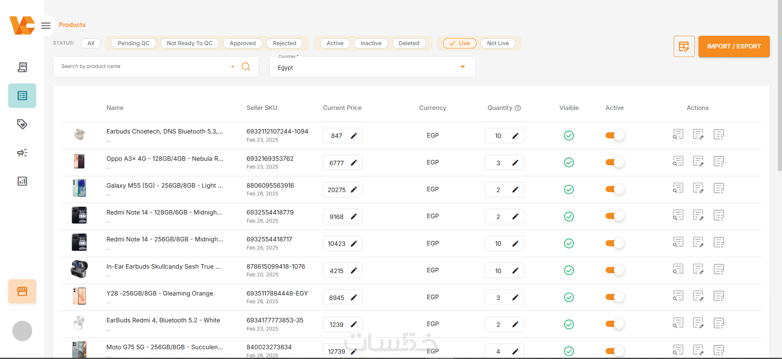Viewport: 782px width, 359px height.
Task: Filter products by Approved status
Action: pos(243,43)
